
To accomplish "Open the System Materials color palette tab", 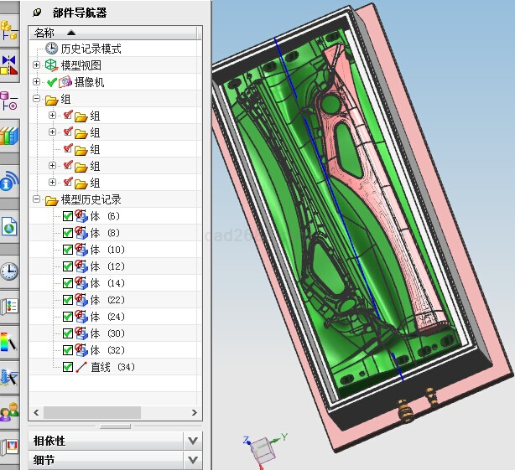I will (x=9, y=342).
